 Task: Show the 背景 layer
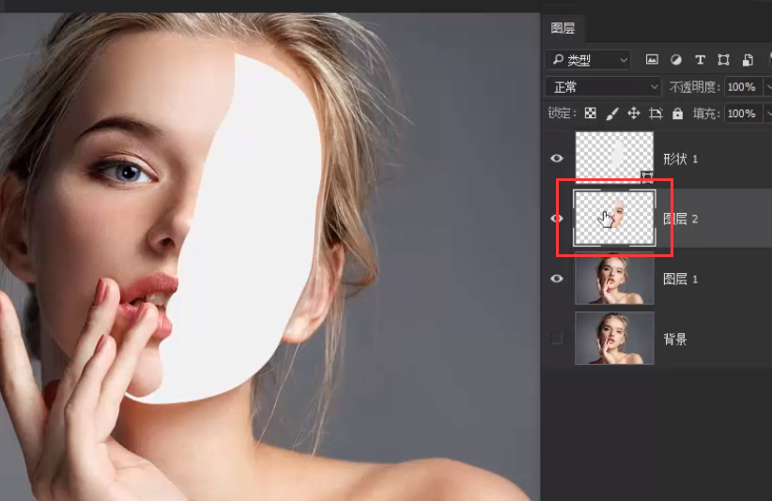[x=557, y=339]
